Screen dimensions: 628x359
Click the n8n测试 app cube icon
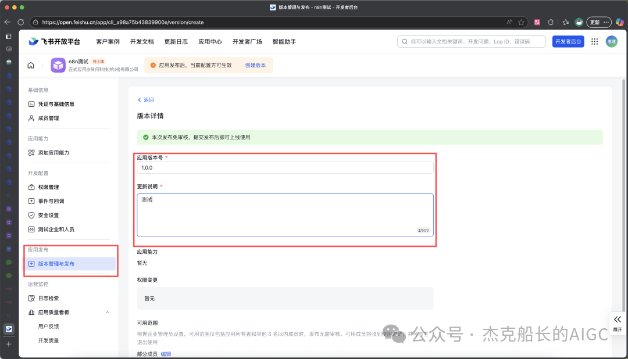click(x=58, y=65)
